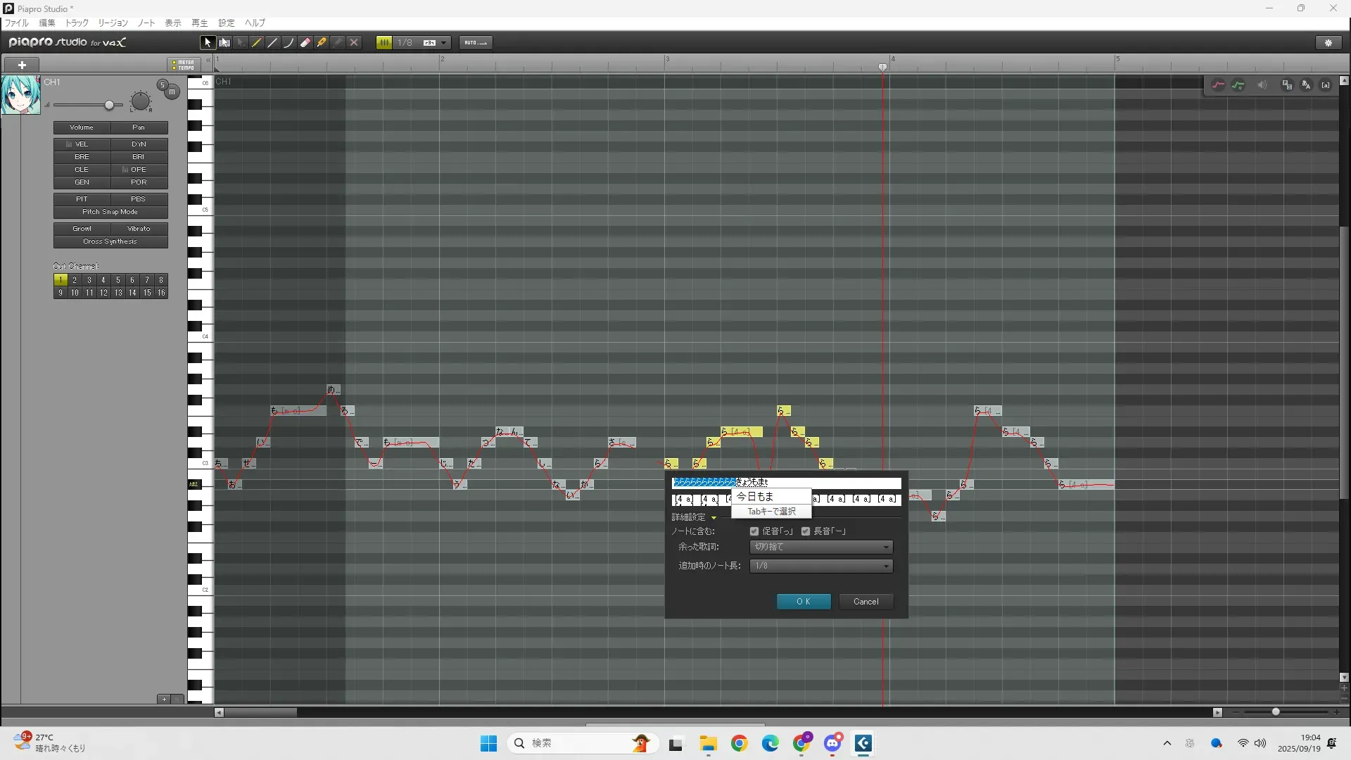This screenshot has width=1351, height=760.
Task: Toggle the yellow grid snap button
Action: coord(384,43)
